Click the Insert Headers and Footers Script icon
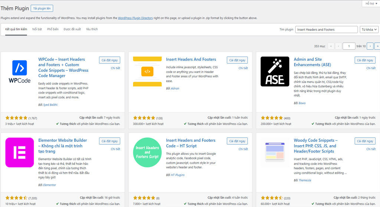The height and width of the screenshot is (207, 380). [147, 152]
